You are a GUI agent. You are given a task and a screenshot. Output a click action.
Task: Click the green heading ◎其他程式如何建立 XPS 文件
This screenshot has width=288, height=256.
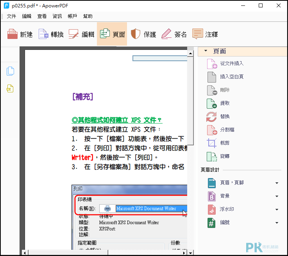(x=117, y=120)
